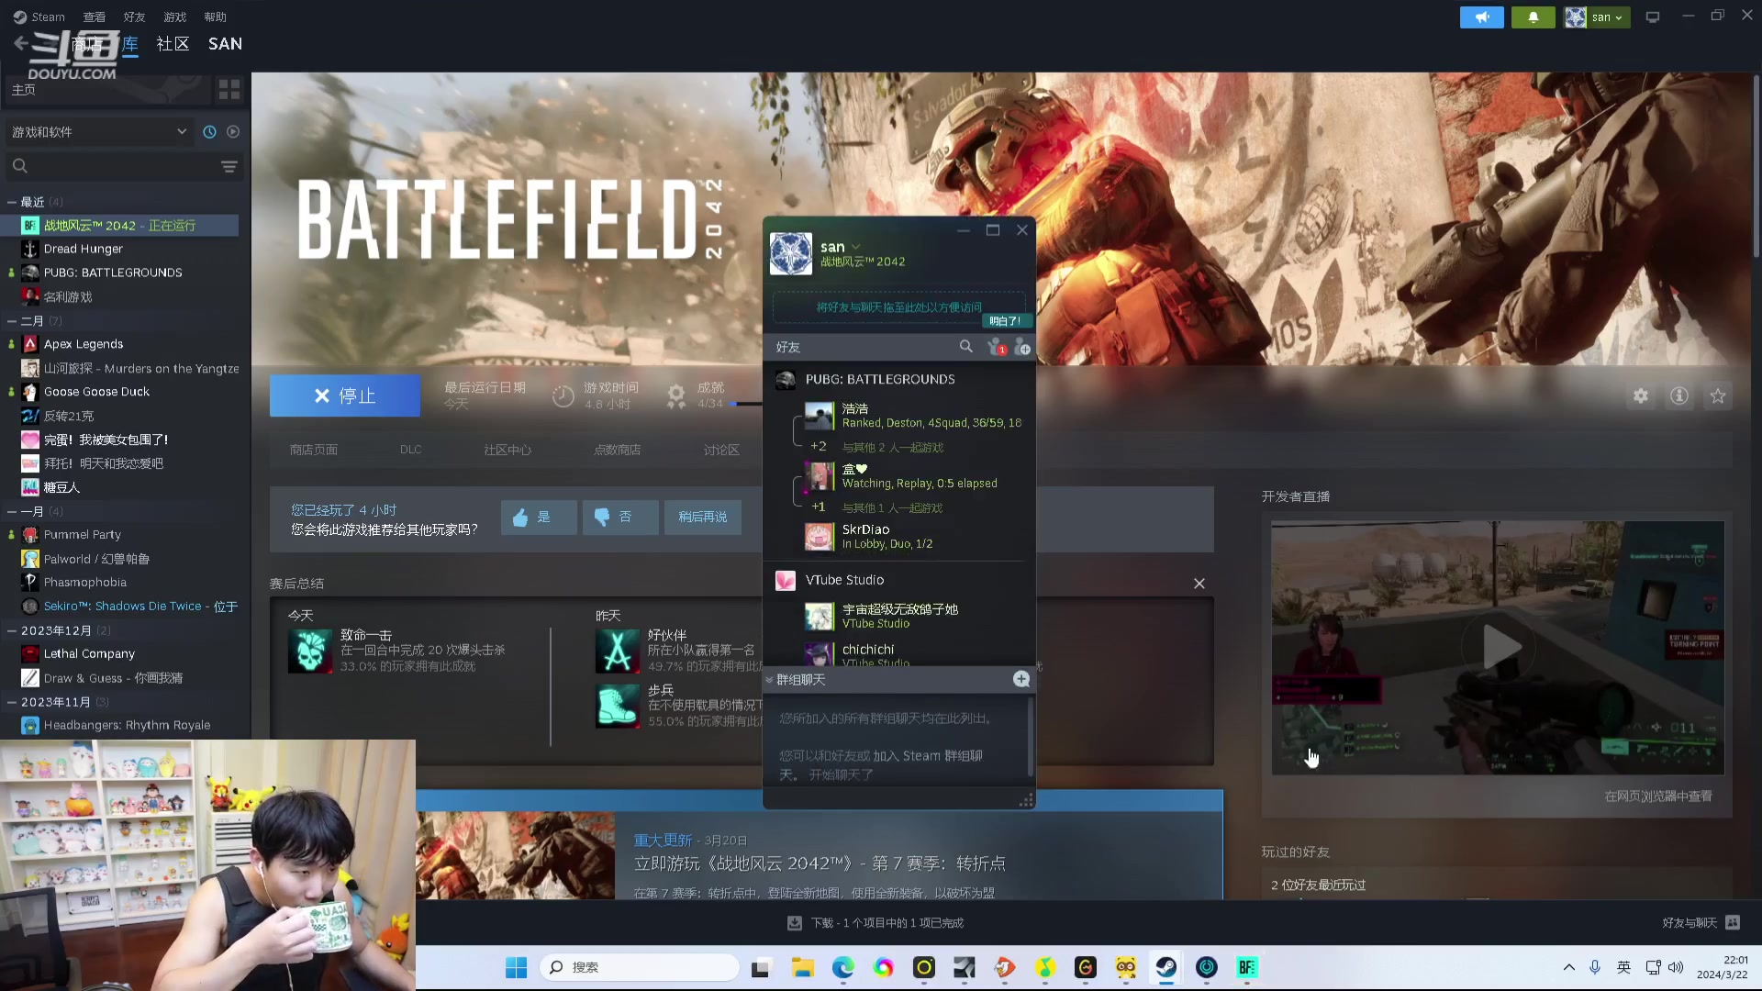
Task: Search friends list magnifier icon
Action: point(965,347)
